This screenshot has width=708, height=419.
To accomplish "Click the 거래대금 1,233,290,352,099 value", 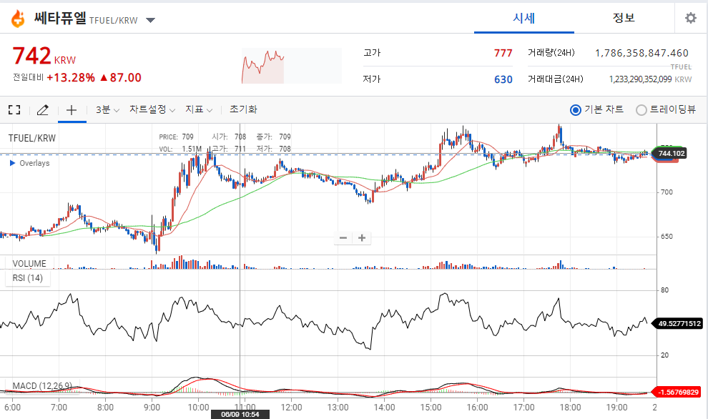I will pos(640,79).
